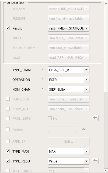The width and height of the screenshot is (108, 173).
Task: Click the scrollbar down arrow
Action: (x=106, y=170)
